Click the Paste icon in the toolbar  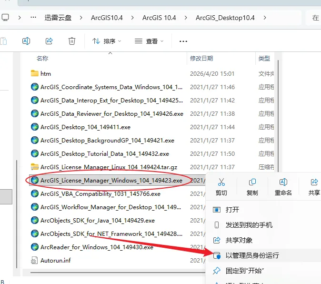click(x=3, y=41)
